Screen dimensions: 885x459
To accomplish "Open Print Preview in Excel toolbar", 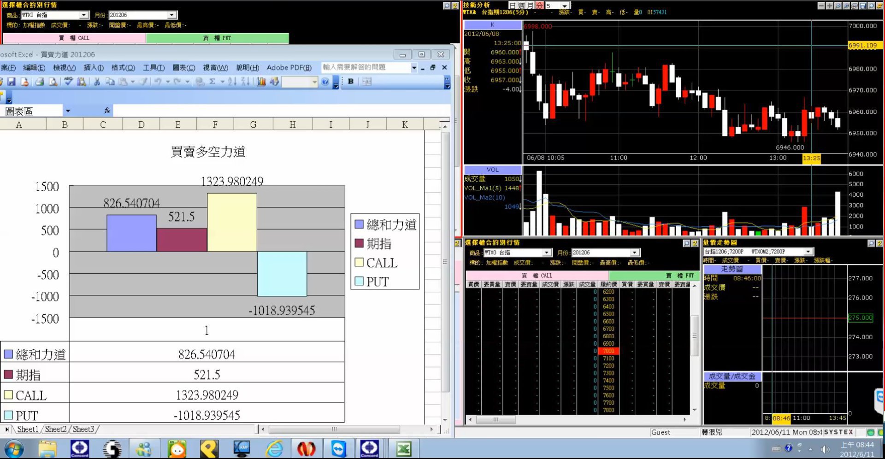I will pyautogui.click(x=53, y=82).
